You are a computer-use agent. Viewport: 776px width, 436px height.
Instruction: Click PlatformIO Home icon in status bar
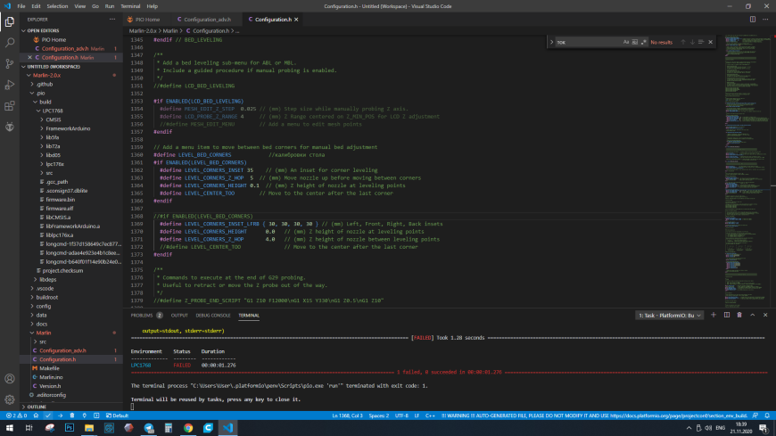(36, 415)
